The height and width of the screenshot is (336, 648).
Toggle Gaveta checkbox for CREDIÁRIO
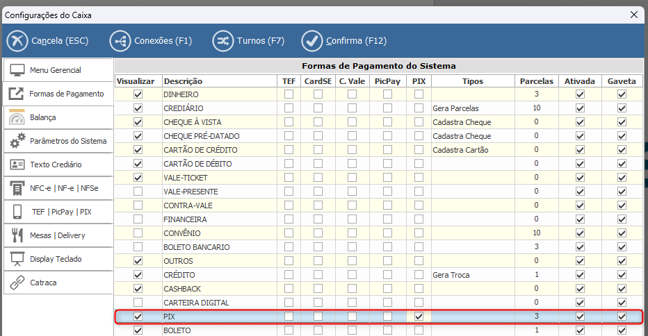point(622,108)
